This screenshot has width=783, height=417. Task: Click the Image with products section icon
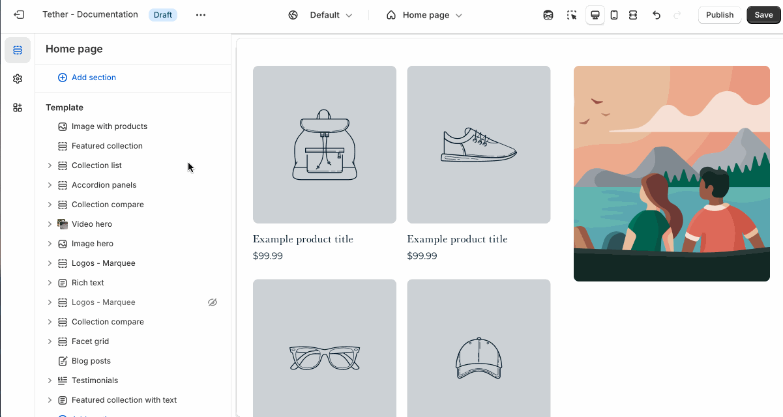coord(63,126)
